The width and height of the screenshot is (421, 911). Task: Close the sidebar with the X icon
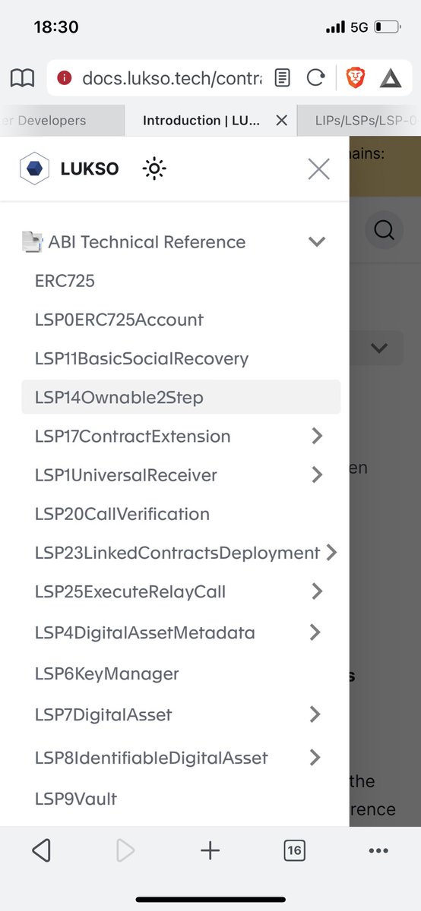(318, 169)
